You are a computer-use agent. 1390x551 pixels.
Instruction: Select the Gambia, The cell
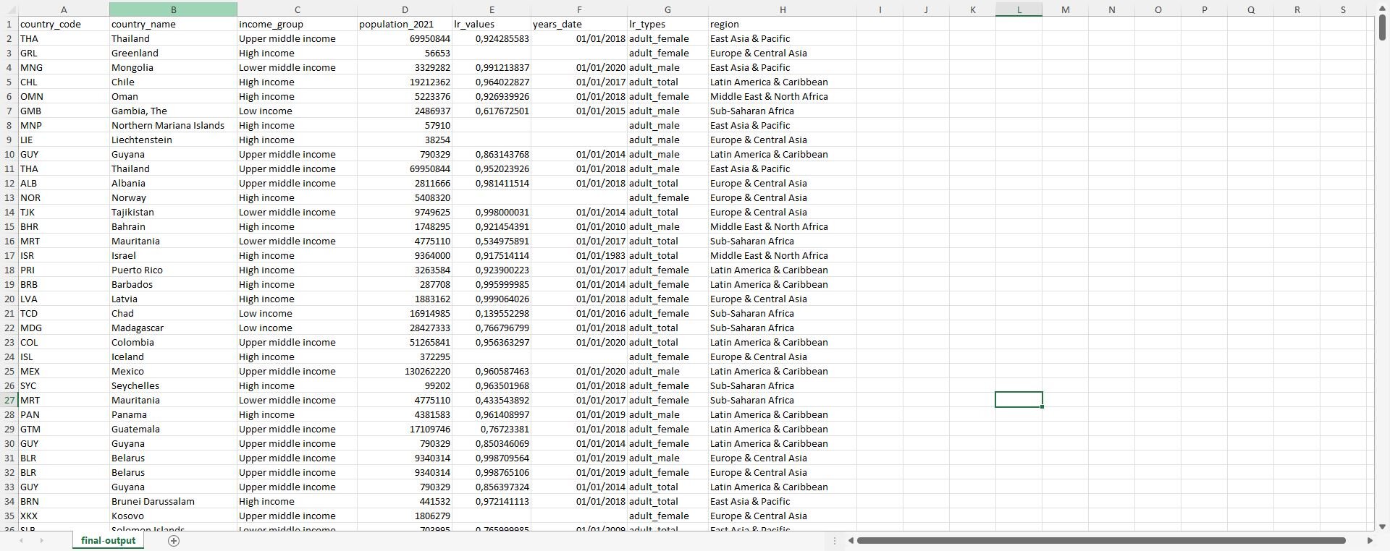pos(173,111)
